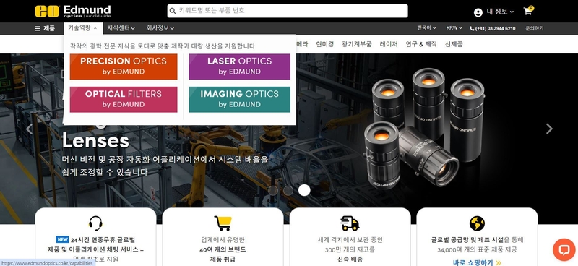Screen dimensions: 578x266
Task: Click the Lenses banner heading
Action: (95, 140)
